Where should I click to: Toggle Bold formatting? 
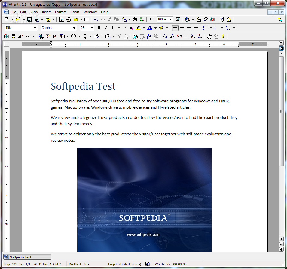pyautogui.click(x=99, y=28)
